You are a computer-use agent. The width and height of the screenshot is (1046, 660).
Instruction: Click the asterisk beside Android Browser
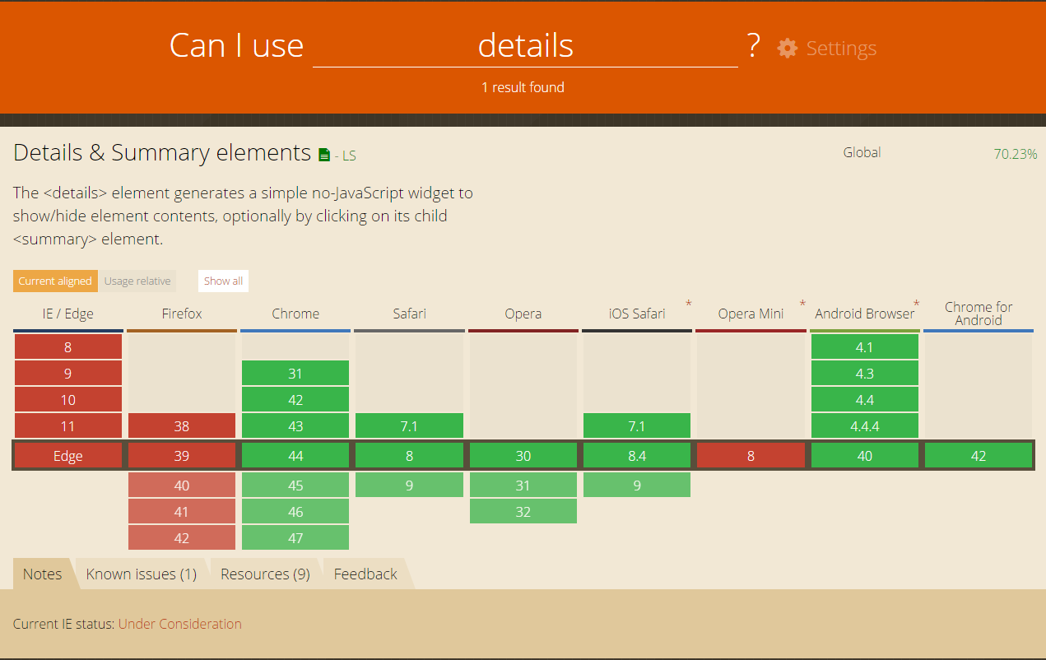[916, 304]
